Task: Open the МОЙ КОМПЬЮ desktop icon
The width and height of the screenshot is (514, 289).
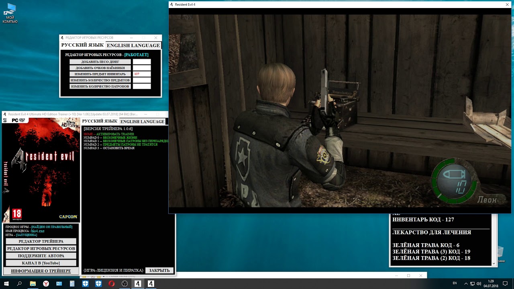Action: [10, 13]
